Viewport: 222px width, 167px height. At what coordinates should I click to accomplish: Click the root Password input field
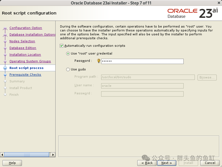tap(142, 61)
